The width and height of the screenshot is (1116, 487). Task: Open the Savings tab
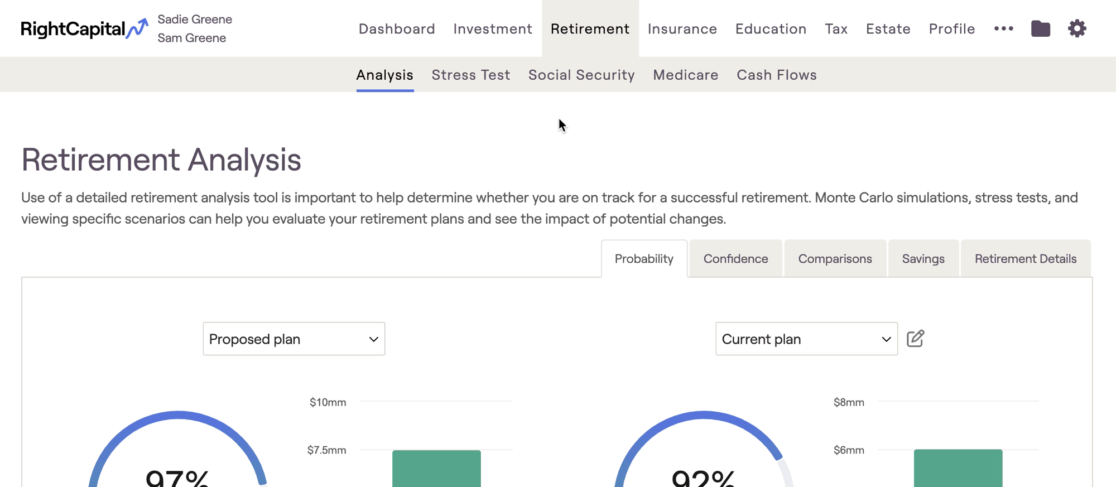click(x=923, y=259)
